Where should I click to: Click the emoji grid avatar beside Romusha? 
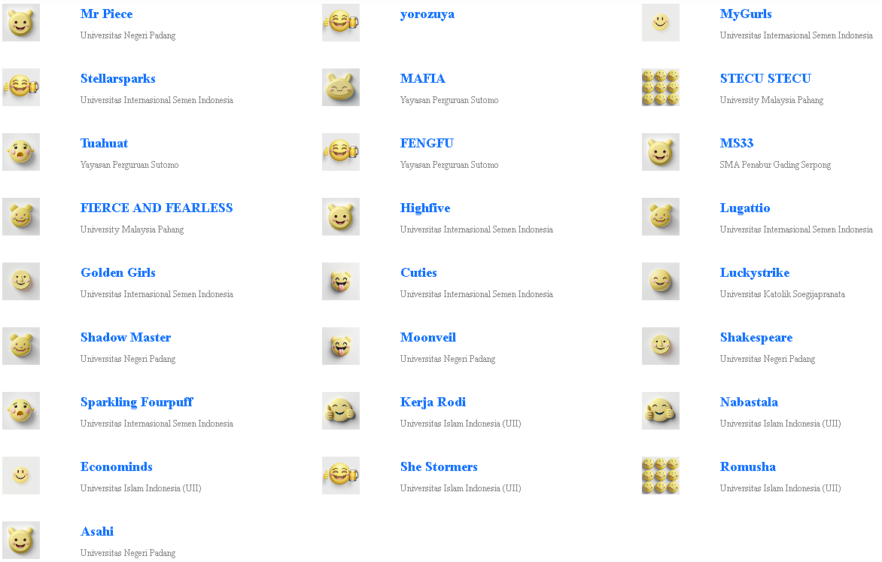[661, 475]
